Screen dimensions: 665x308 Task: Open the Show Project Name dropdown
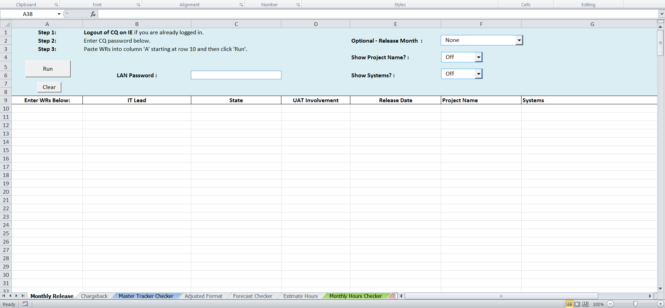point(479,57)
